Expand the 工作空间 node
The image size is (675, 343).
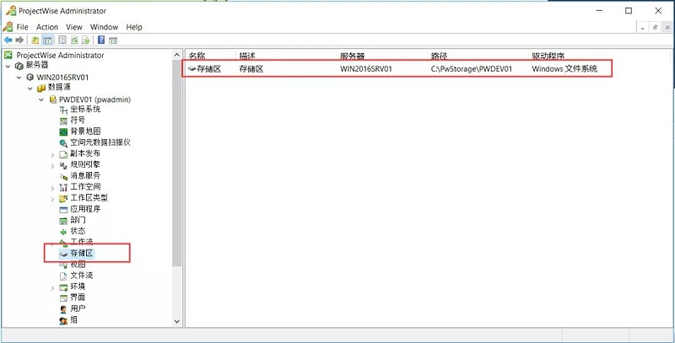[52, 188]
